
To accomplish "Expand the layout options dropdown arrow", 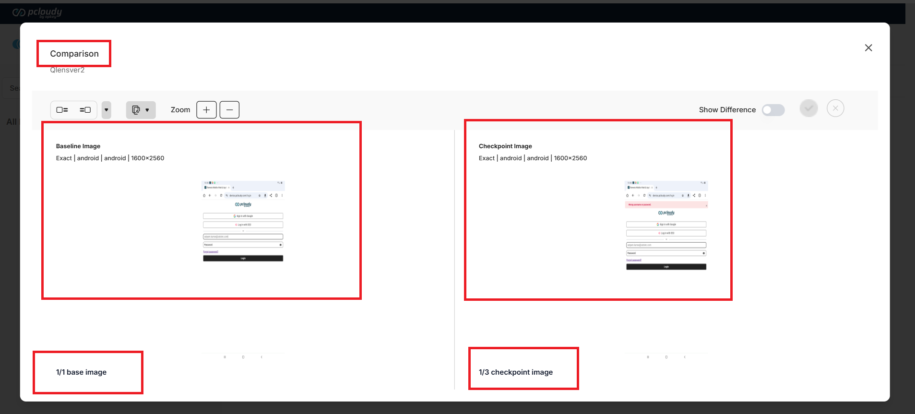I will tap(107, 110).
